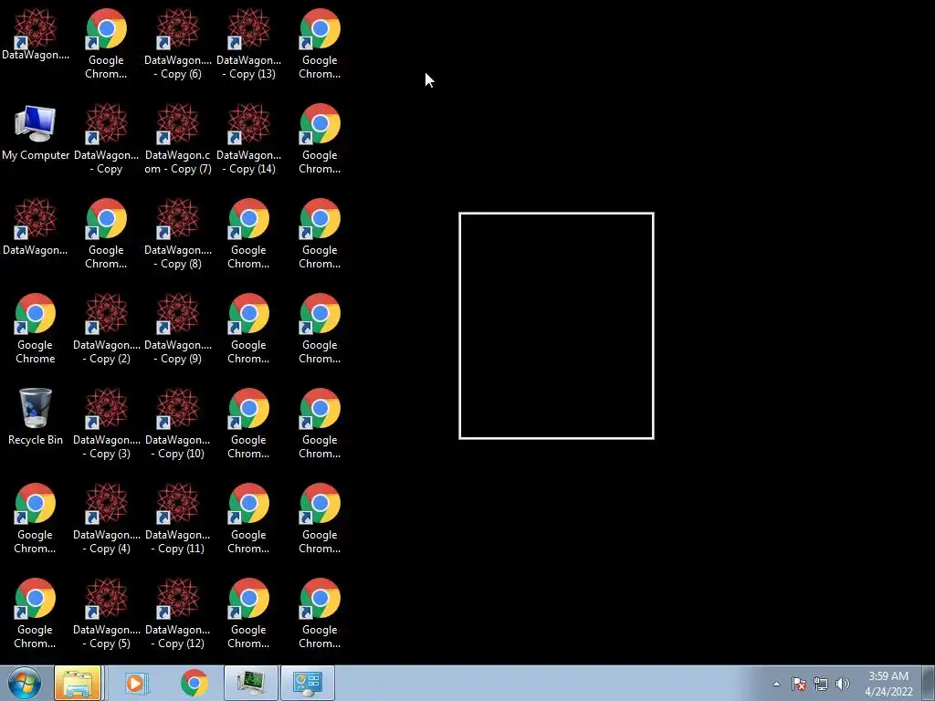This screenshot has width=935, height=701.
Task: Choose the DataWagon - Copy (13) icon
Action: pyautogui.click(x=248, y=44)
